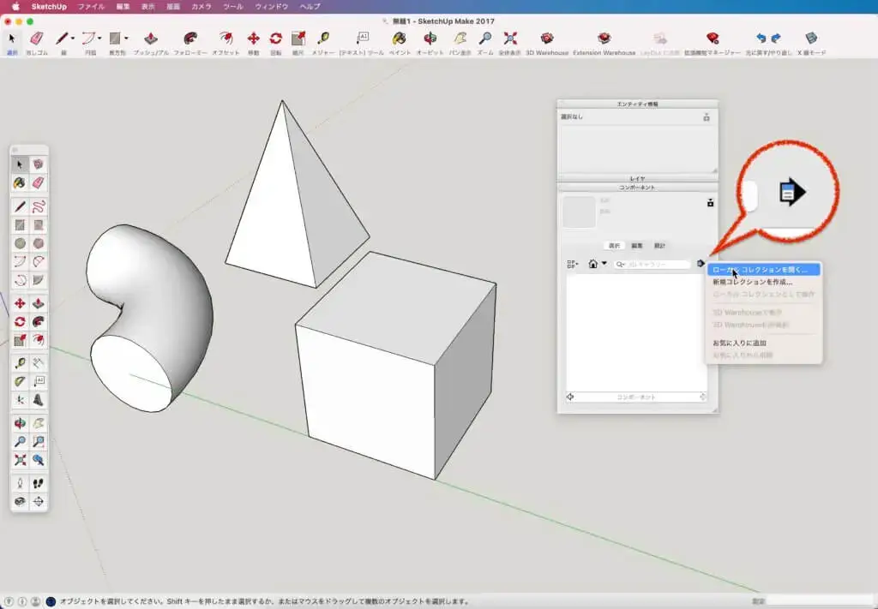The image size is (878, 609).
Task: Toggle Entity Info show details button
Action: 707,116
